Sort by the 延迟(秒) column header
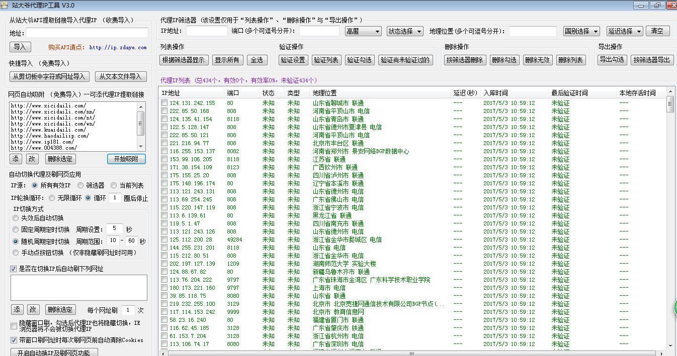The height and width of the screenshot is (356, 677). 465,93
